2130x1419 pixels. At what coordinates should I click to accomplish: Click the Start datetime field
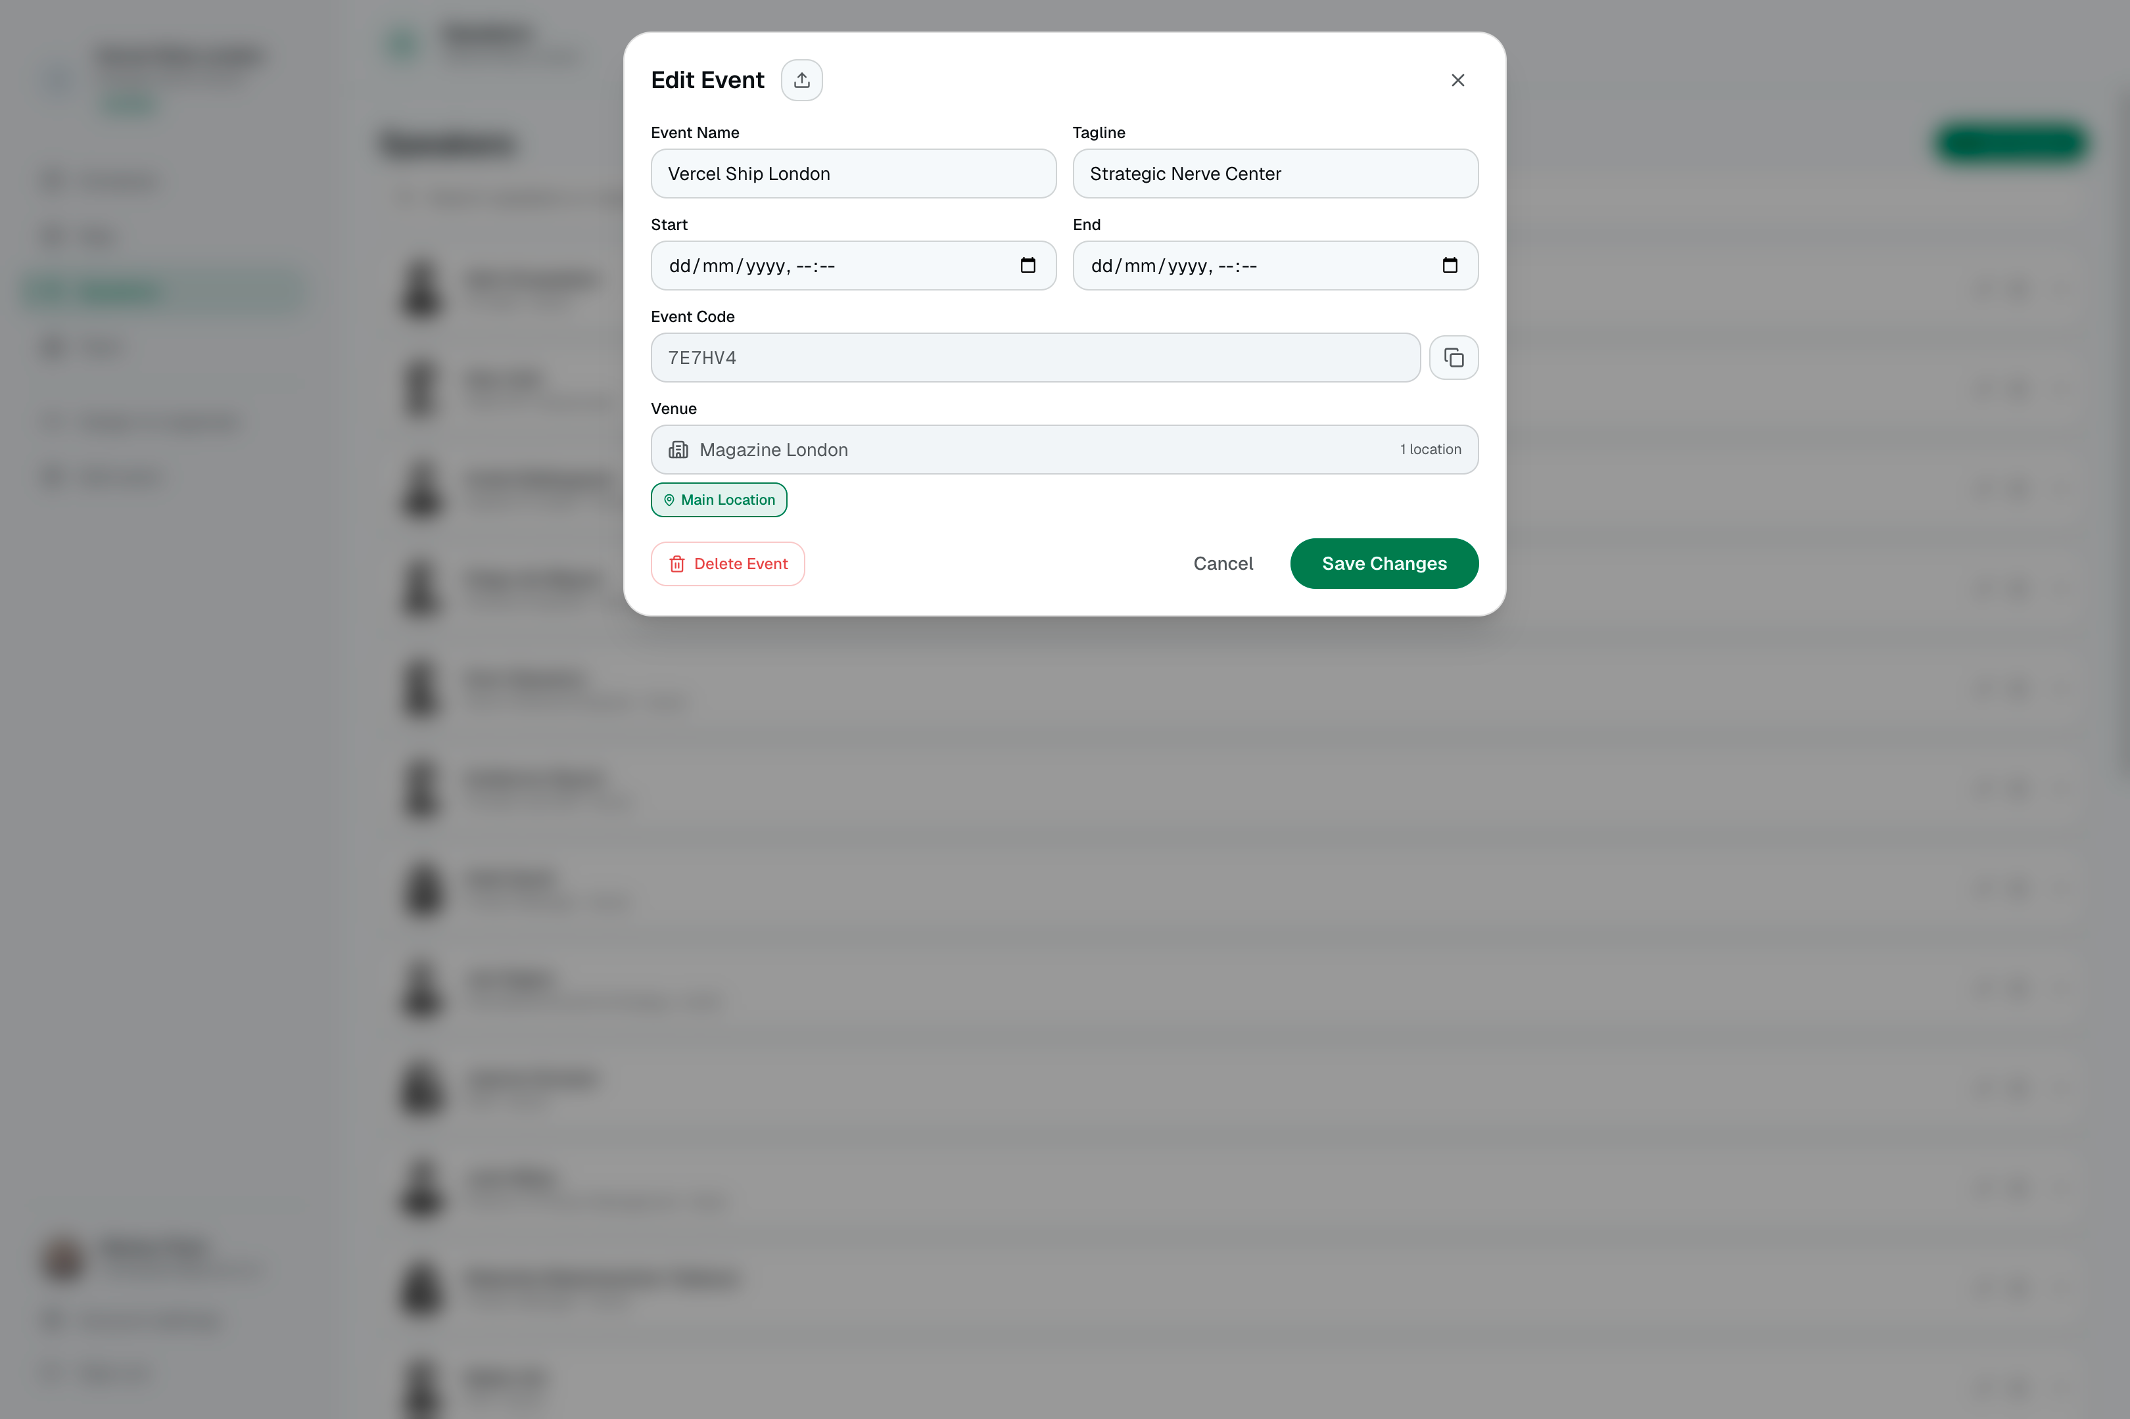[x=853, y=265]
